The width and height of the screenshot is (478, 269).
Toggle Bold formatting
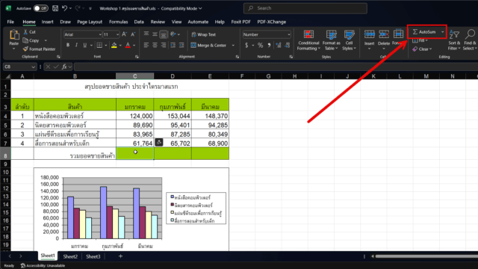pyautogui.click(x=68, y=45)
